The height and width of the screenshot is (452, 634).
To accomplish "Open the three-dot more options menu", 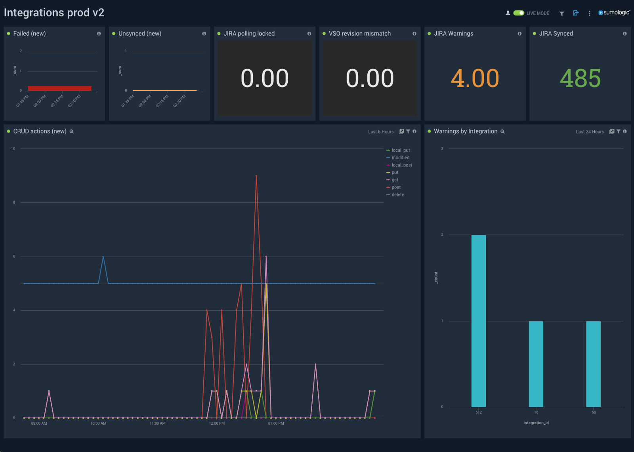I will [x=589, y=13].
